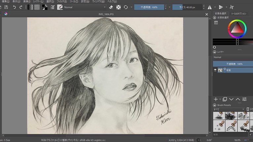Click opacity slider stepper arrows
The image size is (253, 142).
click(x=165, y=7)
